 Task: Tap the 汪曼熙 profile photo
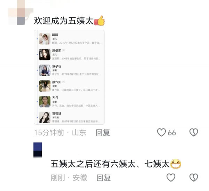[45, 54]
